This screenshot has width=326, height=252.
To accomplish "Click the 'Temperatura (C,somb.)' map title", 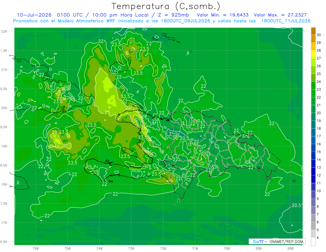I will pos(166,6).
